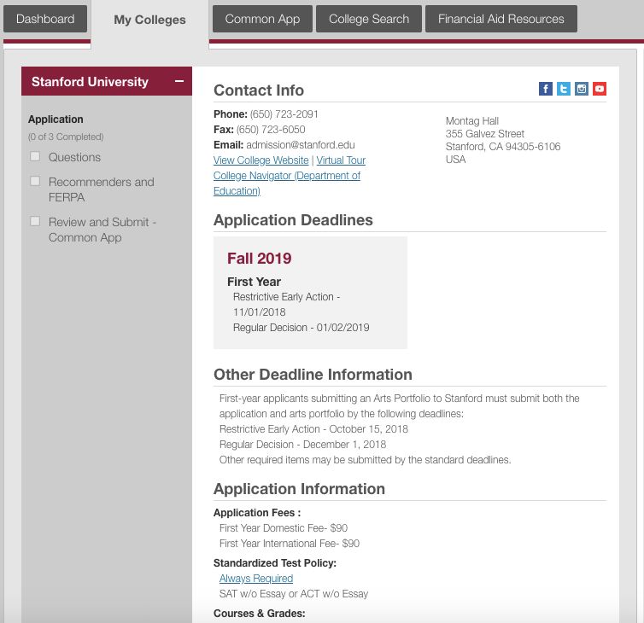
Task: Click the Contact Info heading
Action: pos(259,90)
